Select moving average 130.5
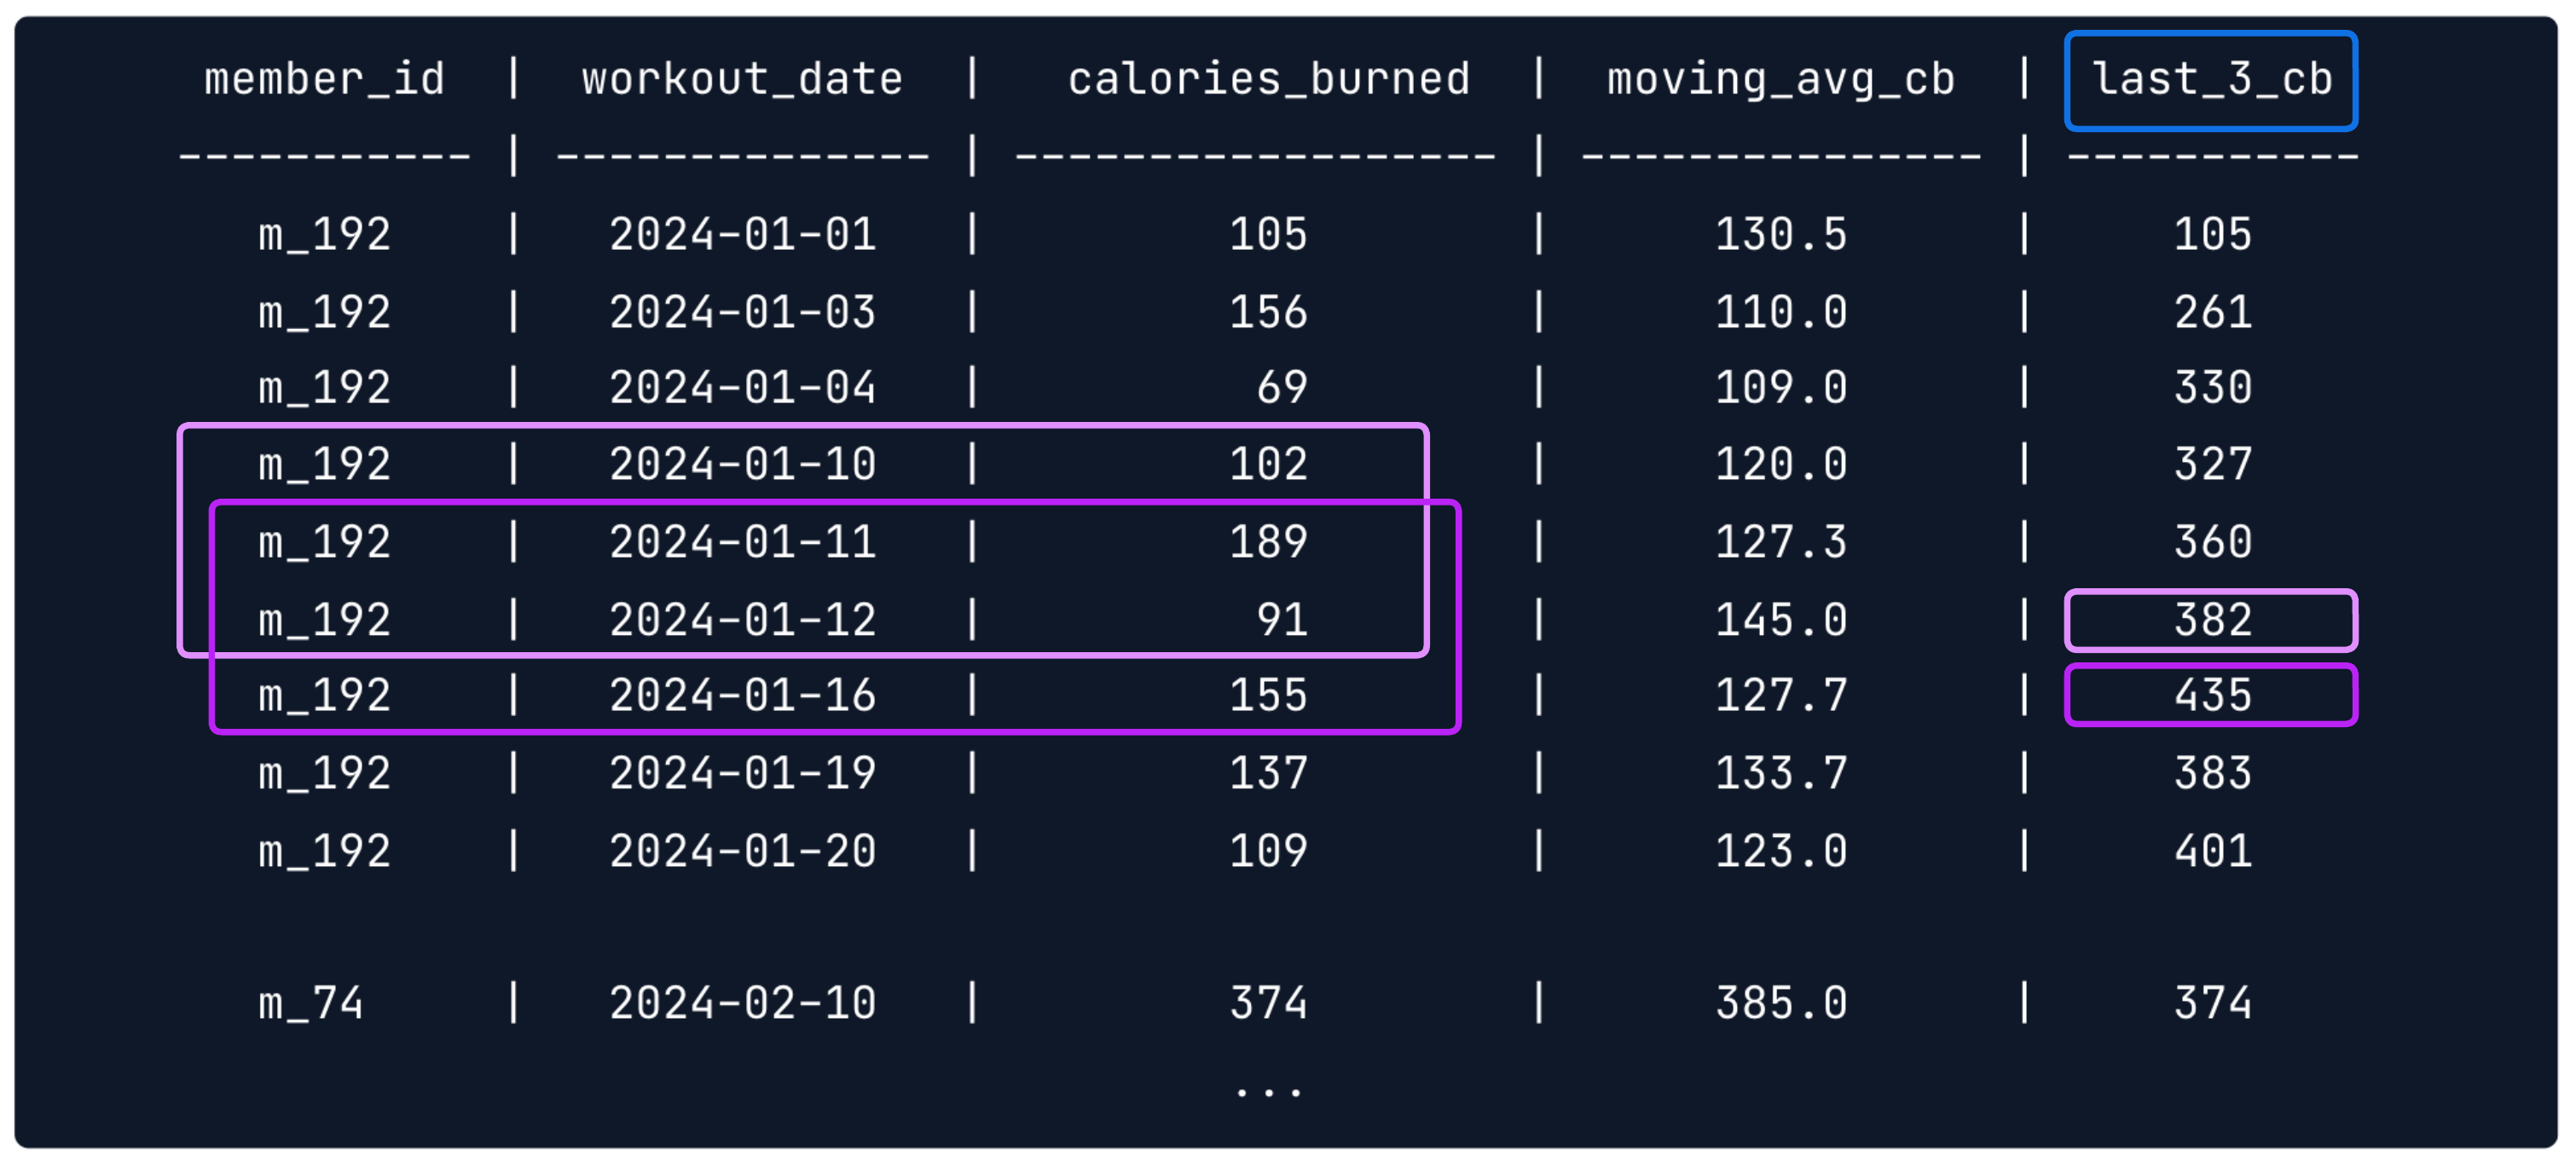2576x1167 pixels. pos(1780,235)
